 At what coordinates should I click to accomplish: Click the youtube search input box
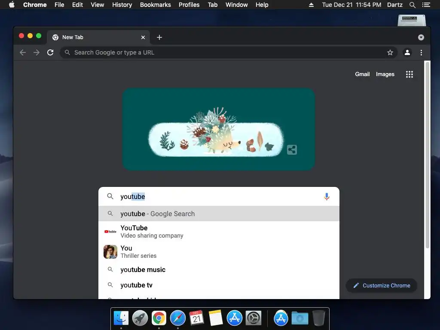tap(219, 196)
